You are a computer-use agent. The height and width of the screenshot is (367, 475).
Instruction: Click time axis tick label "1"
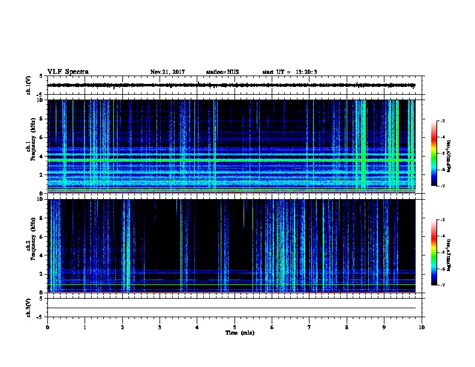(x=85, y=327)
